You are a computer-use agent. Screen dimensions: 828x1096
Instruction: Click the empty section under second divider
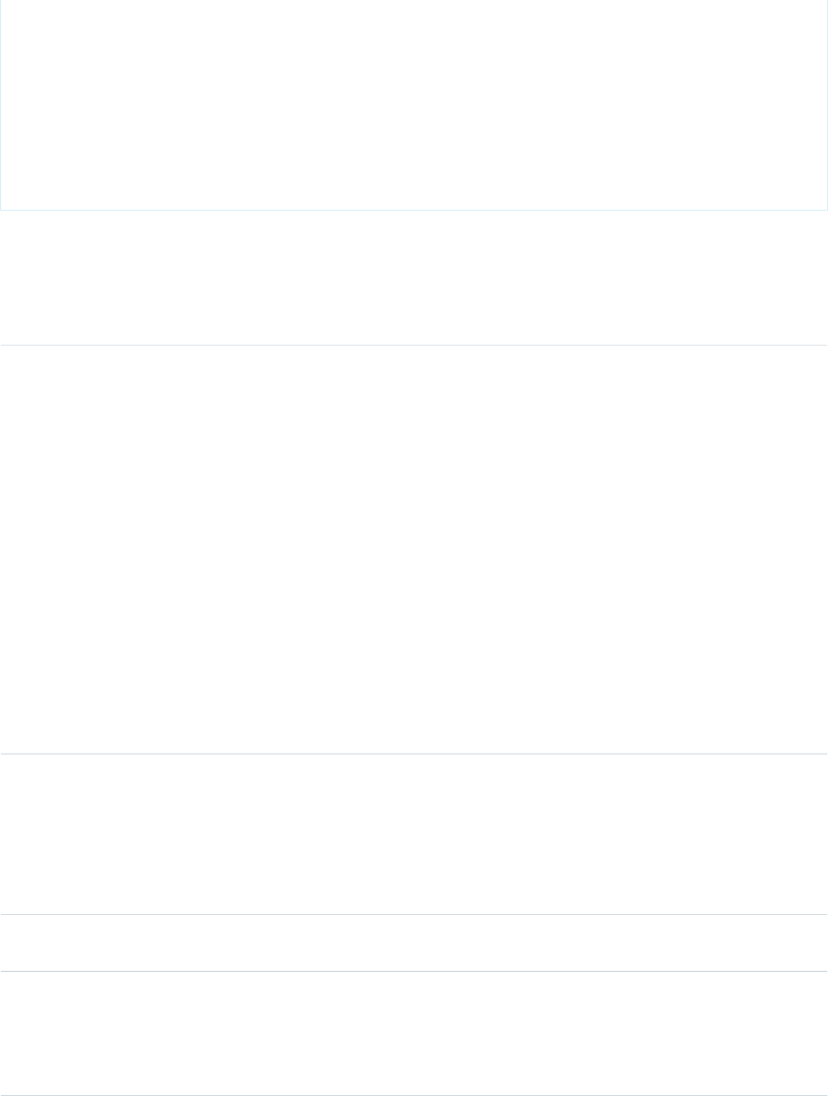(x=414, y=834)
